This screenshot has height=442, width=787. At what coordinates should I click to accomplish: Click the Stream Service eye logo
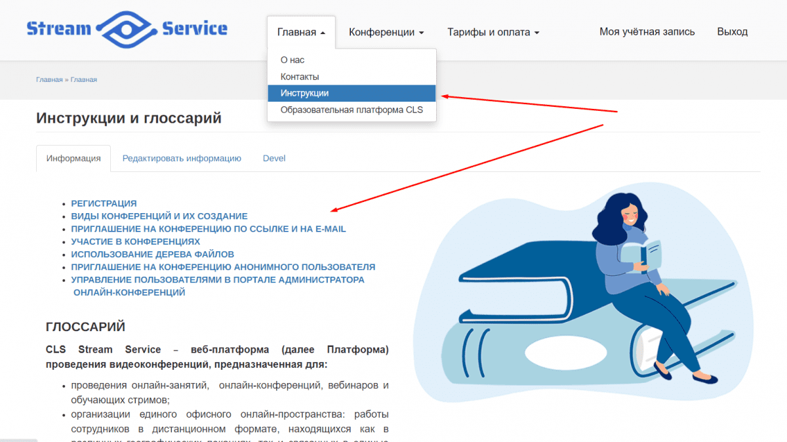pyautogui.click(x=127, y=30)
